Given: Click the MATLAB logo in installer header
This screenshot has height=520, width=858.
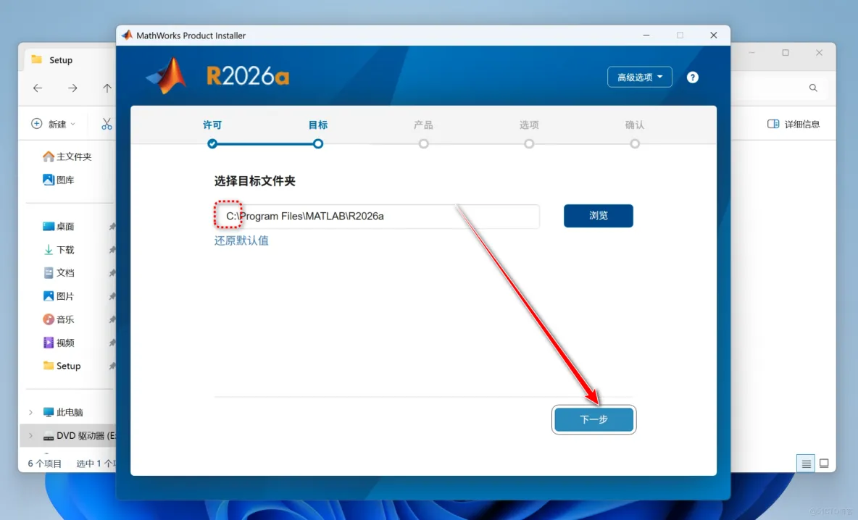Looking at the screenshot, I should [x=167, y=76].
